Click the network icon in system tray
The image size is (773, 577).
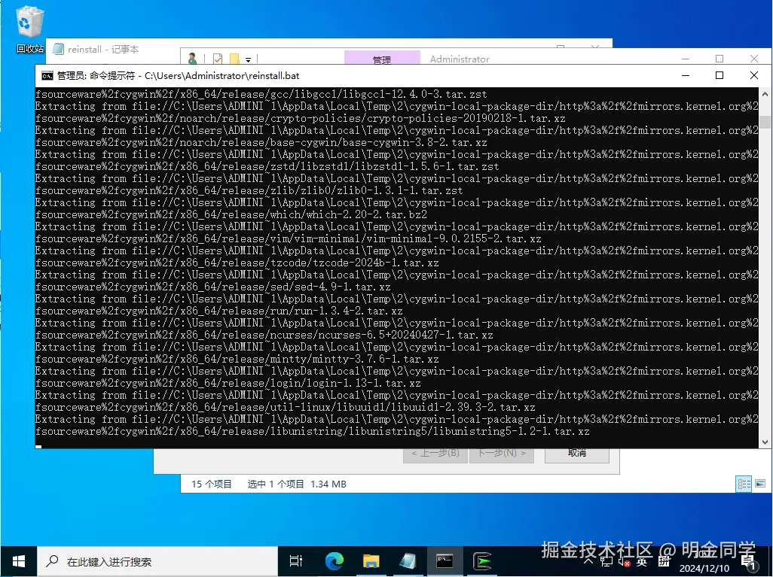coord(606,562)
